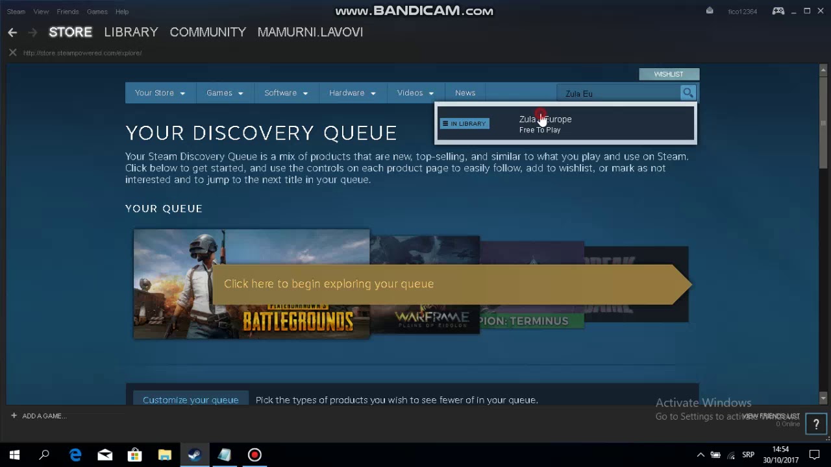
Task: Click the Add a Game link
Action: 43,416
